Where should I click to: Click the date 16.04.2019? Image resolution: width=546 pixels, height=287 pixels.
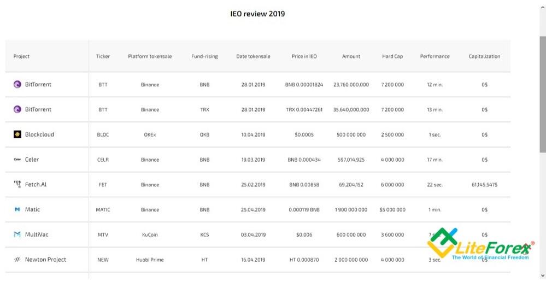tap(253, 260)
